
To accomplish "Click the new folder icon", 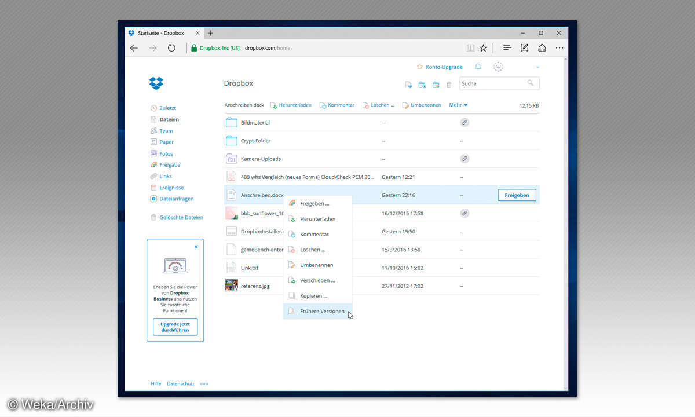I will tap(422, 85).
